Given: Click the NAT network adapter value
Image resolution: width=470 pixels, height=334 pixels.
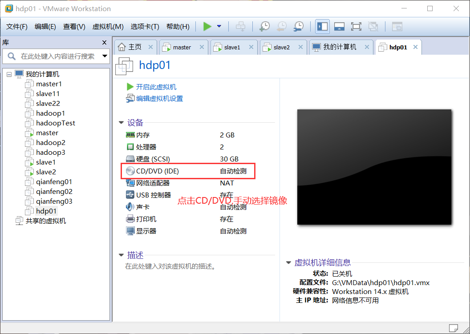Looking at the screenshot, I should [227, 183].
